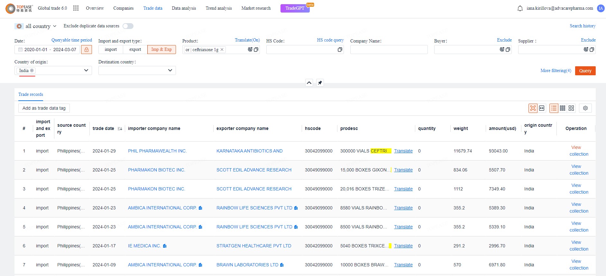
Task: View row 6 record details
Action: coord(576,243)
